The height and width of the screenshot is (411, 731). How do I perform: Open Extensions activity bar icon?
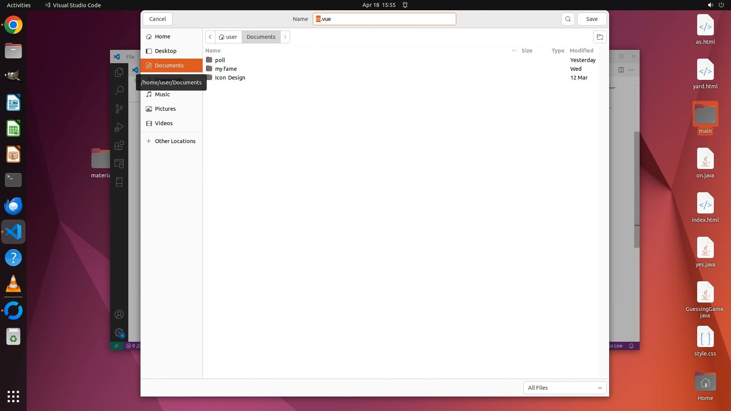(x=119, y=145)
